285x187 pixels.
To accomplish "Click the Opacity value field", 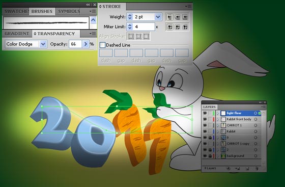I will pos(76,44).
